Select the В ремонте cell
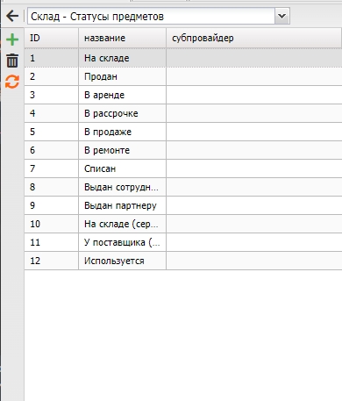342x401 pixels. [x=122, y=150]
